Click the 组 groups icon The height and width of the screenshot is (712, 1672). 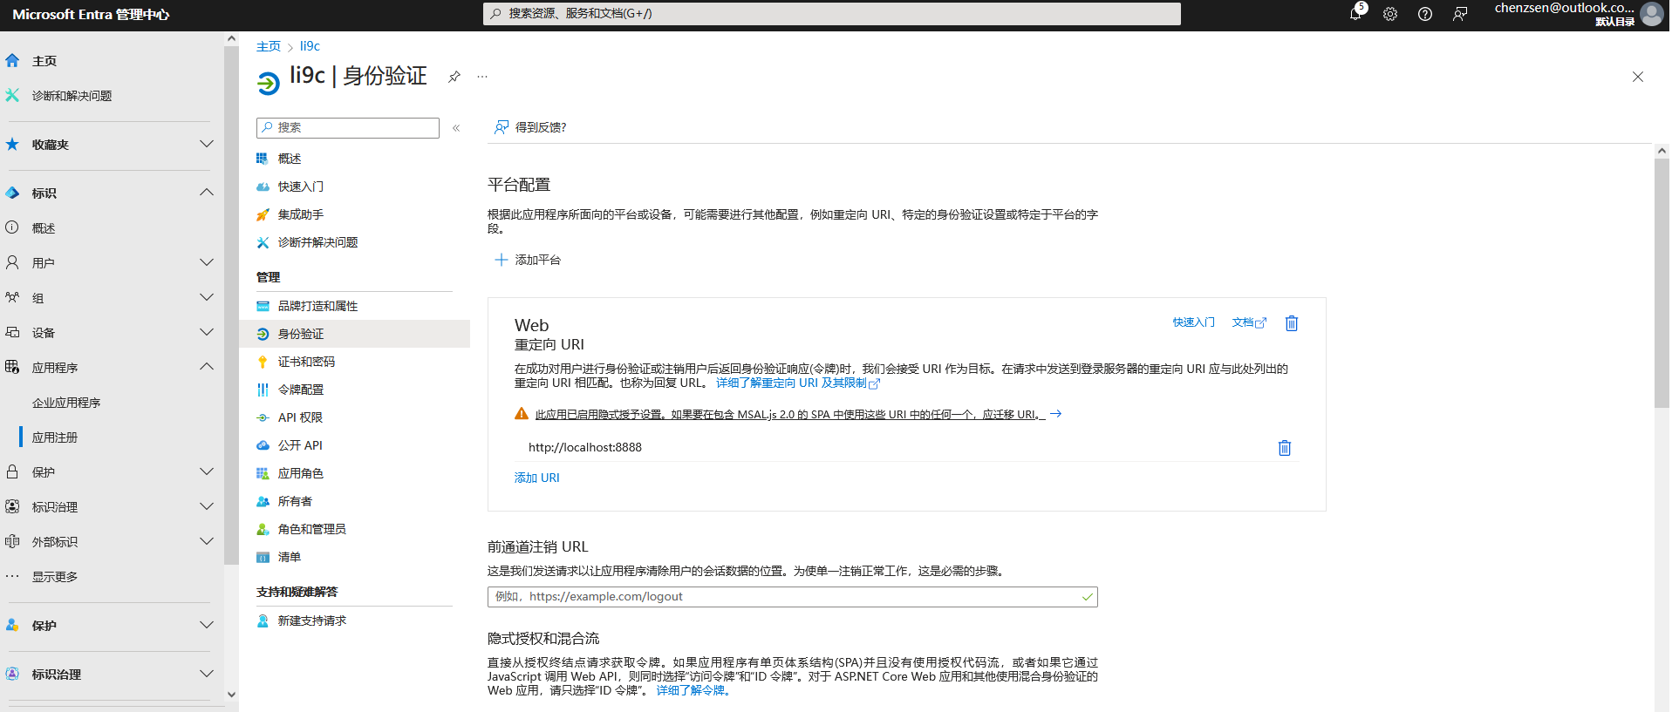click(12, 297)
